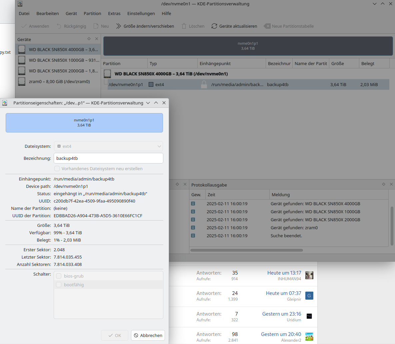
Task: Toggle the bootfähig flag checkbox
Action: pyautogui.click(x=59, y=285)
